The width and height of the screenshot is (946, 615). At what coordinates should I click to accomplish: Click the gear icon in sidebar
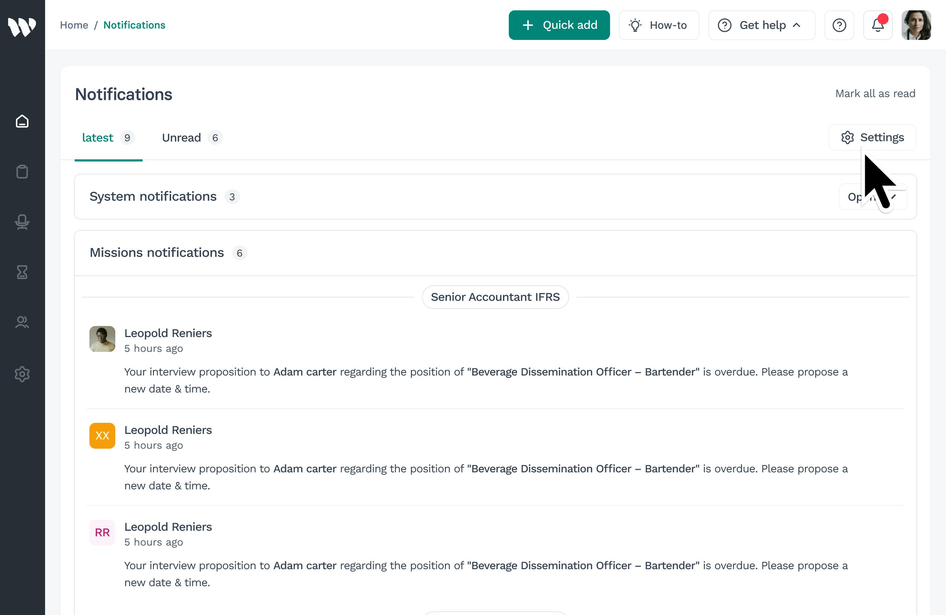(x=22, y=374)
